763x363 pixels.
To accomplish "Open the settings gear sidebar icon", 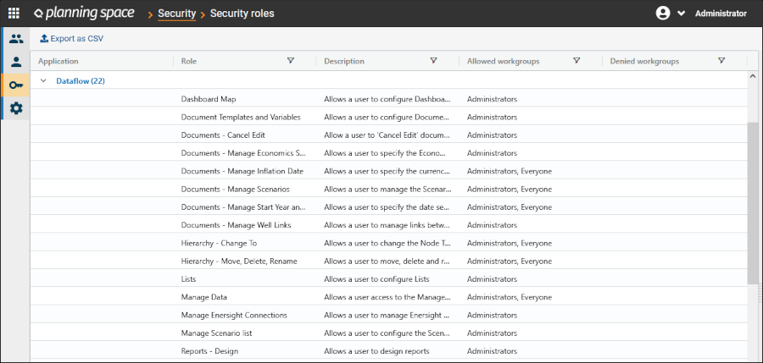I will point(16,108).
